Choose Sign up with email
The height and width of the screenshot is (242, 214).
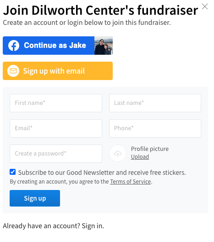pos(58,71)
